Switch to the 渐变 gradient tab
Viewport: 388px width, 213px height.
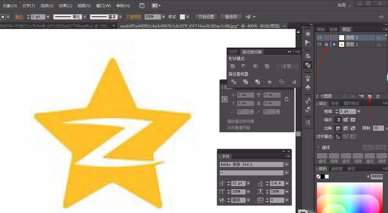coord(352,169)
